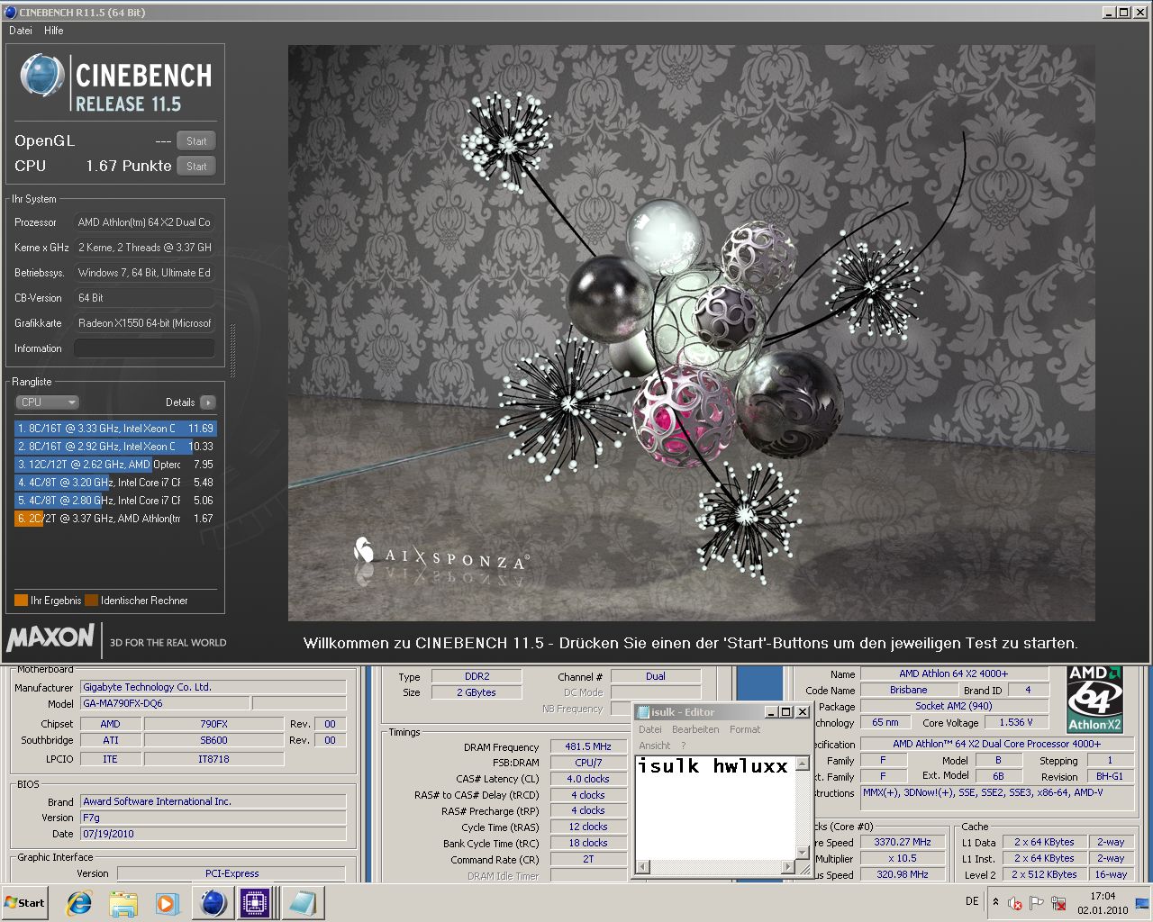Click the AMD Athlon 64 X2 logo

click(1094, 700)
